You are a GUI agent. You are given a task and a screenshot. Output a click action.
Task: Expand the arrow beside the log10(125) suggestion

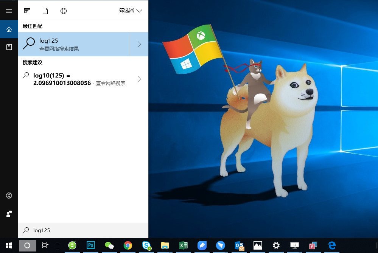tap(139, 79)
